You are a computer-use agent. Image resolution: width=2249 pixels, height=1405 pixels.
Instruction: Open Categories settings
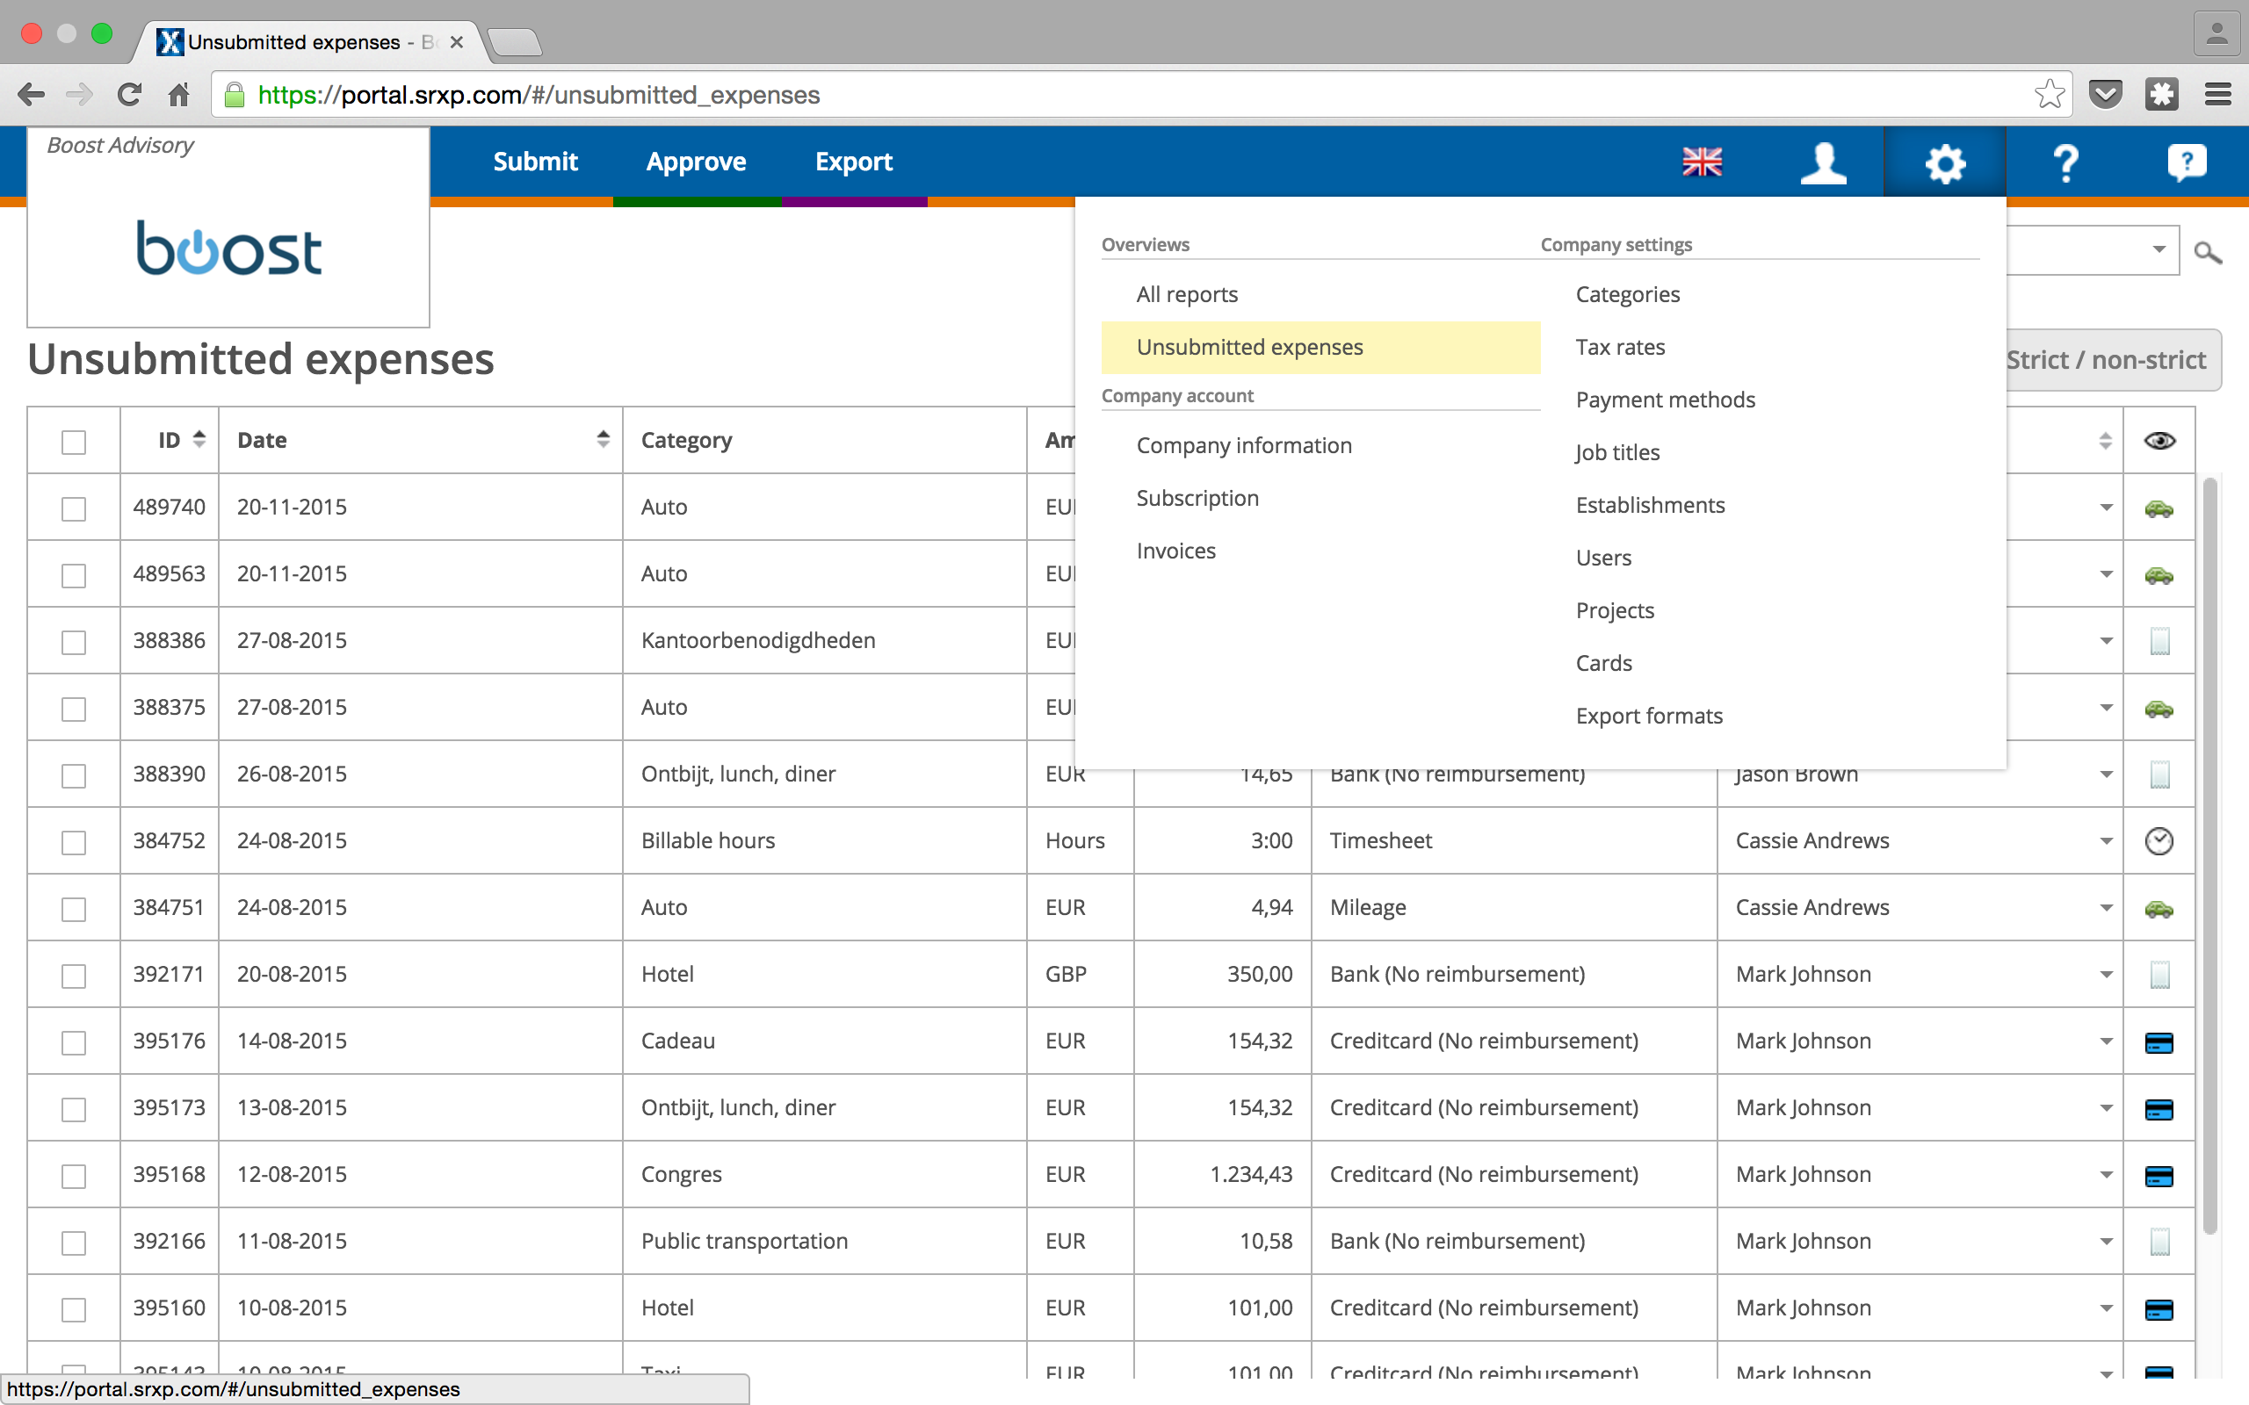click(1627, 294)
